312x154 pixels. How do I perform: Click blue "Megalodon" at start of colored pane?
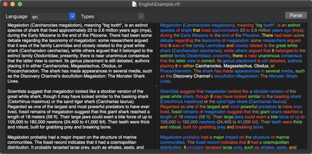171,25
